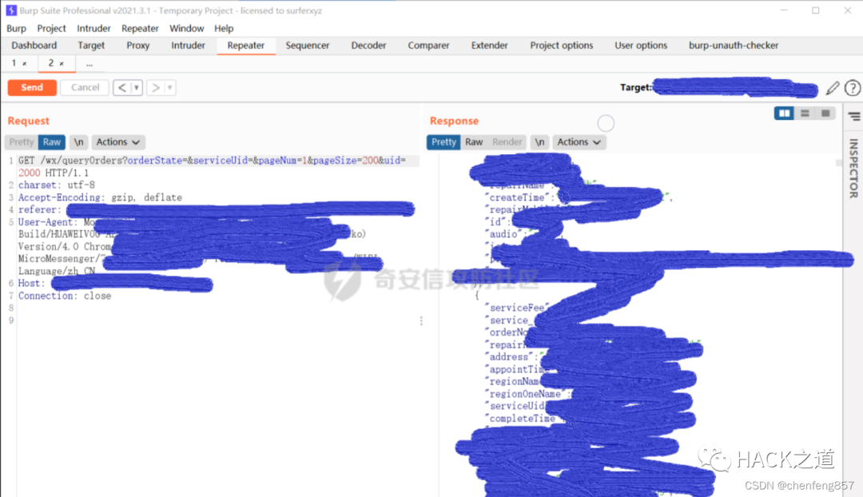Image resolution: width=863 pixels, height=497 pixels.
Task: Click the Host header line
Action: (115, 284)
